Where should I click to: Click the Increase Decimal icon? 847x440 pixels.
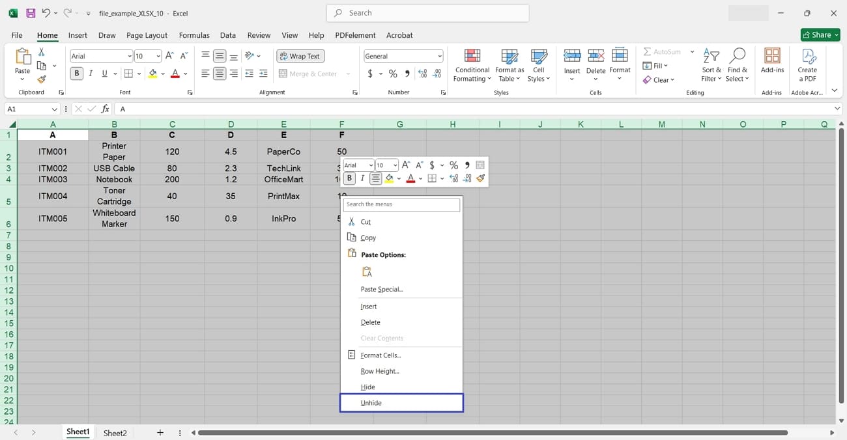coord(422,74)
